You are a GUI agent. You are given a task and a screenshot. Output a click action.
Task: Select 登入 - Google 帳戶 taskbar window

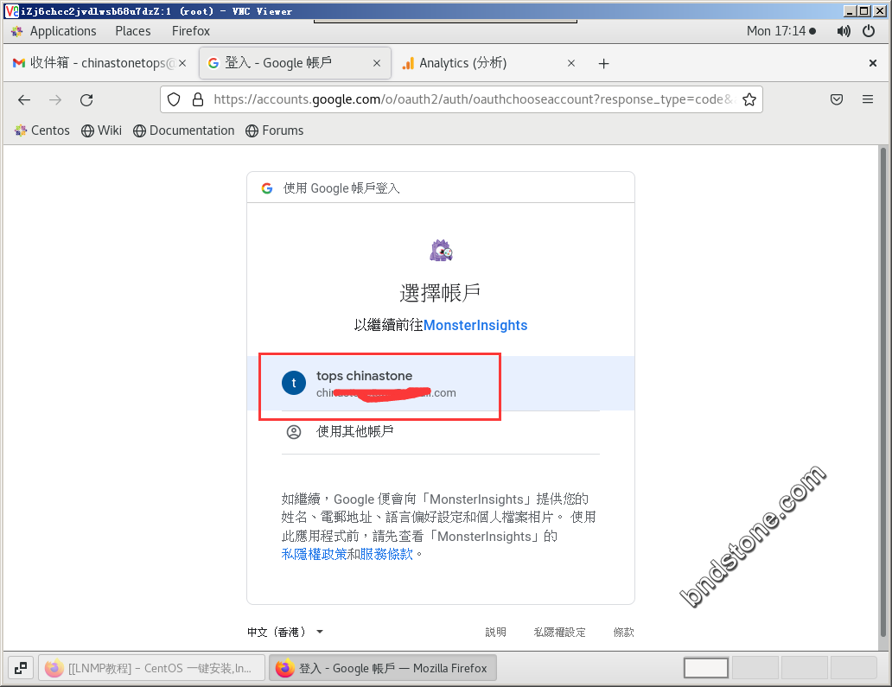pos(382,668)
